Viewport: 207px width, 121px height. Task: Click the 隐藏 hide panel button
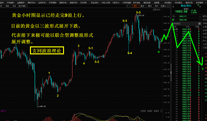click(163, 6)
